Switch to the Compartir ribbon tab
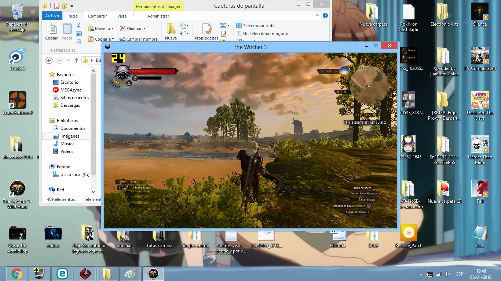 98,16
